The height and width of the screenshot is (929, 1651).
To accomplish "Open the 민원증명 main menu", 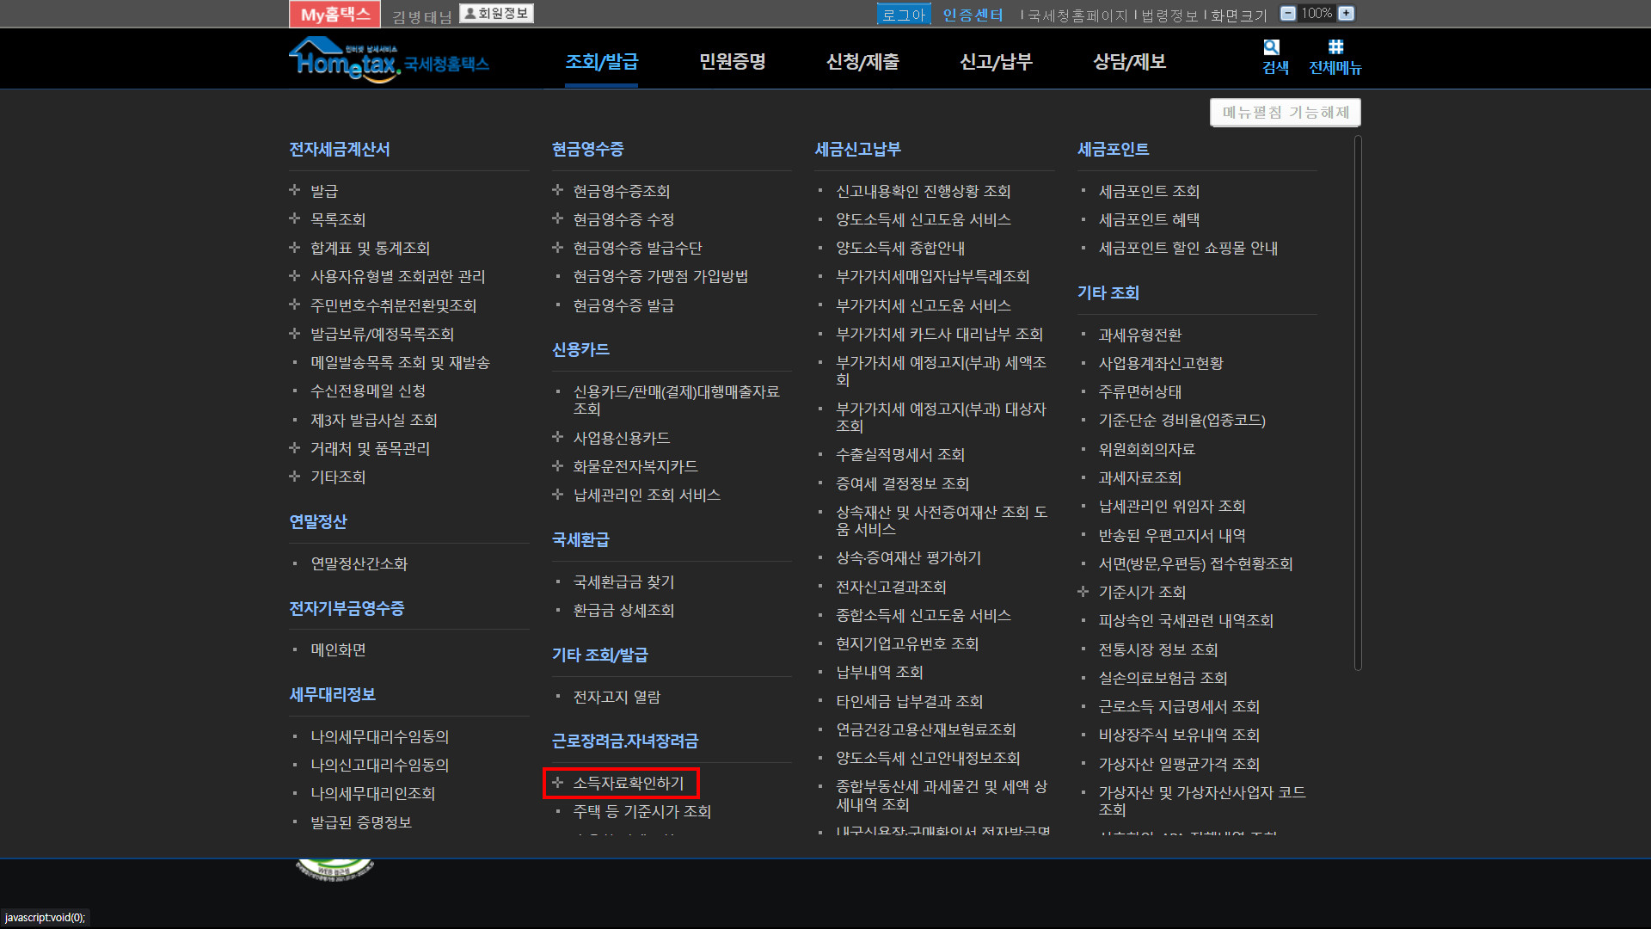I will (x=732, y=62).
